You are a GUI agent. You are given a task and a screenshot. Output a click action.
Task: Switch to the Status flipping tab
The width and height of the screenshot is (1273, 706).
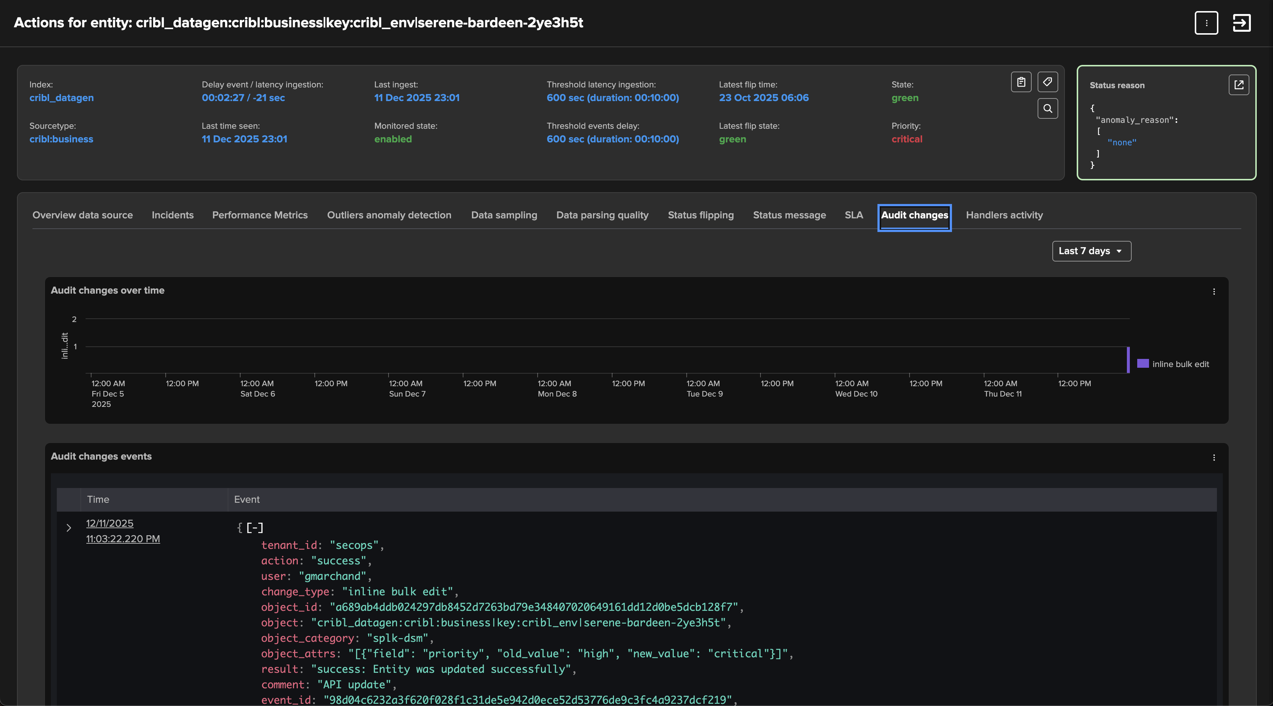pyautogui.click(x=700, y=215)
